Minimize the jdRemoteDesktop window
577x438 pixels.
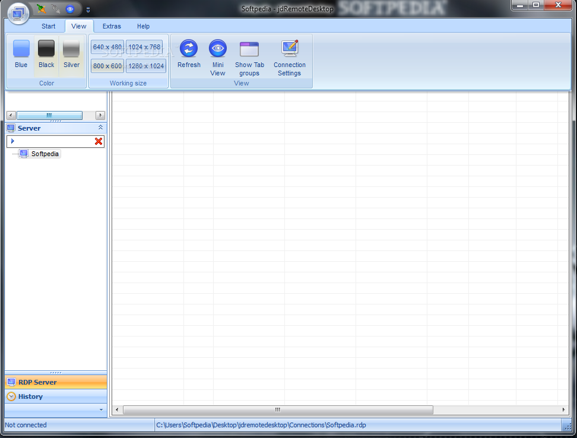point(520,5)
